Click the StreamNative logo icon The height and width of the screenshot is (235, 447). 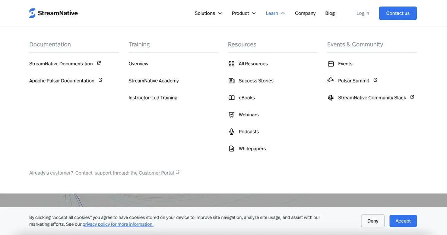pyautogui.click(x=32, y=13)
